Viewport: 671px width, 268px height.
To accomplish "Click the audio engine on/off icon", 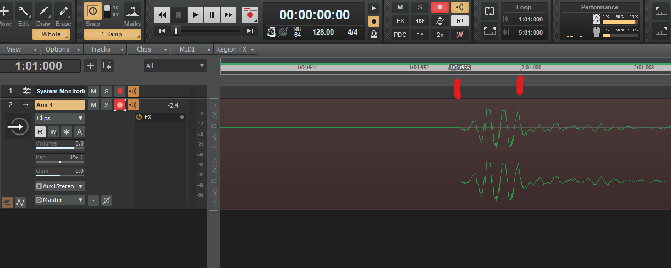I will tap(271, 32).
